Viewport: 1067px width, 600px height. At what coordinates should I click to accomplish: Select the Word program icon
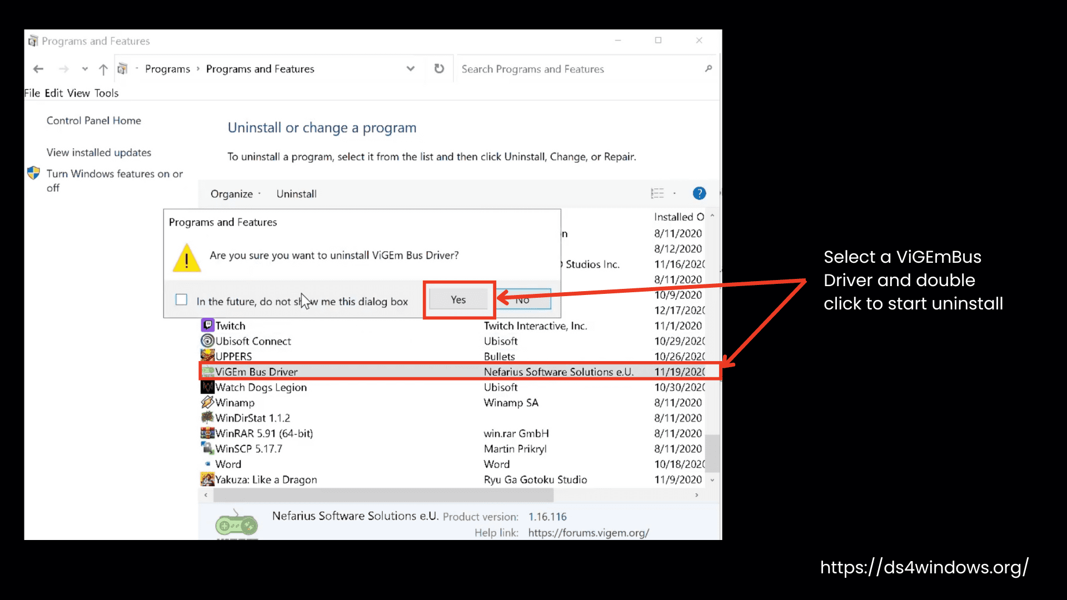pyautogui.click(x=207, y=463)
